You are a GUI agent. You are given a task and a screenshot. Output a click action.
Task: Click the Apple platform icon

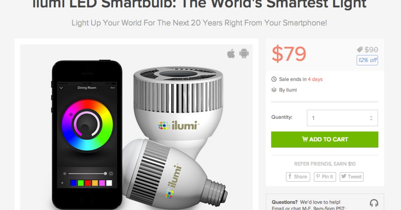231,54
